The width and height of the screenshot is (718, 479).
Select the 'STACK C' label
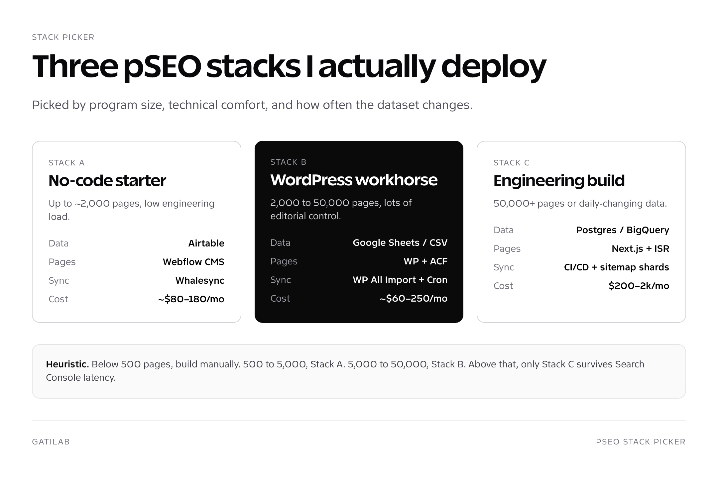pos(511,163)
